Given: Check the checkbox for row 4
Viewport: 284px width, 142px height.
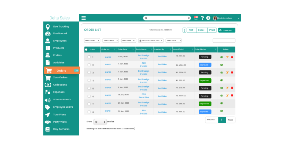Looking at the screenshot, I should click(89, 80).
